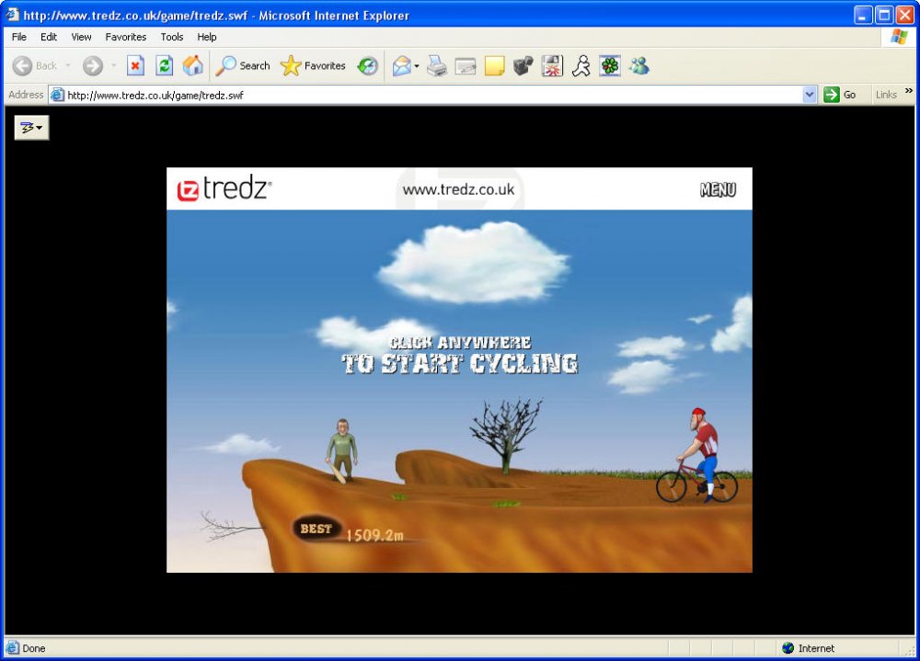The height and width of the screenshot is (661, 920).
Task: Close the Internet Explorer window
Action: tap(904, 15)
